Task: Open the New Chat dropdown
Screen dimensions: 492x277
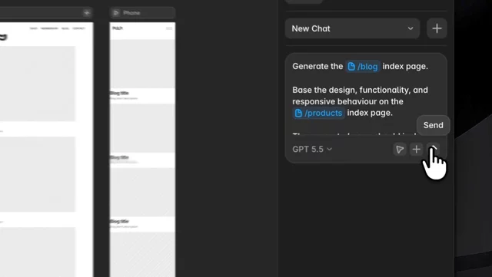Action: click(x=352, y=28)
